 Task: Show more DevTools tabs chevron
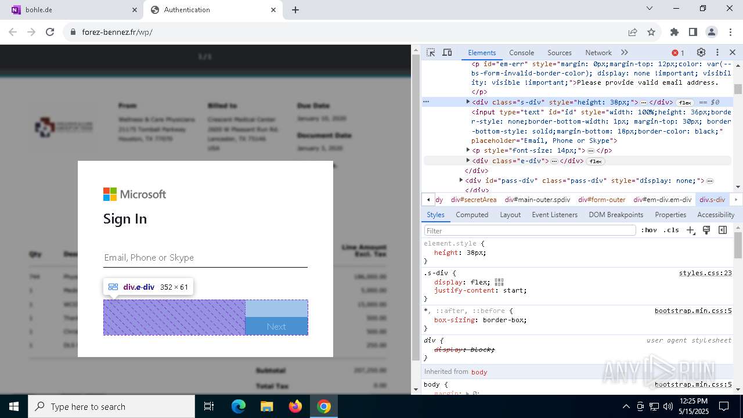click(625, 52)
